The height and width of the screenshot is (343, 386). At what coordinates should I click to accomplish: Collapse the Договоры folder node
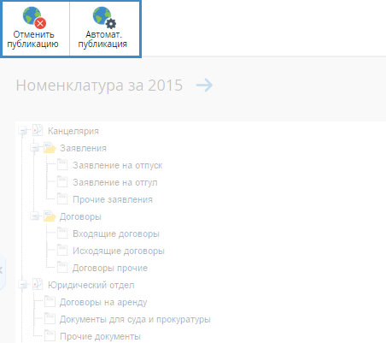(x=34, y=216)
